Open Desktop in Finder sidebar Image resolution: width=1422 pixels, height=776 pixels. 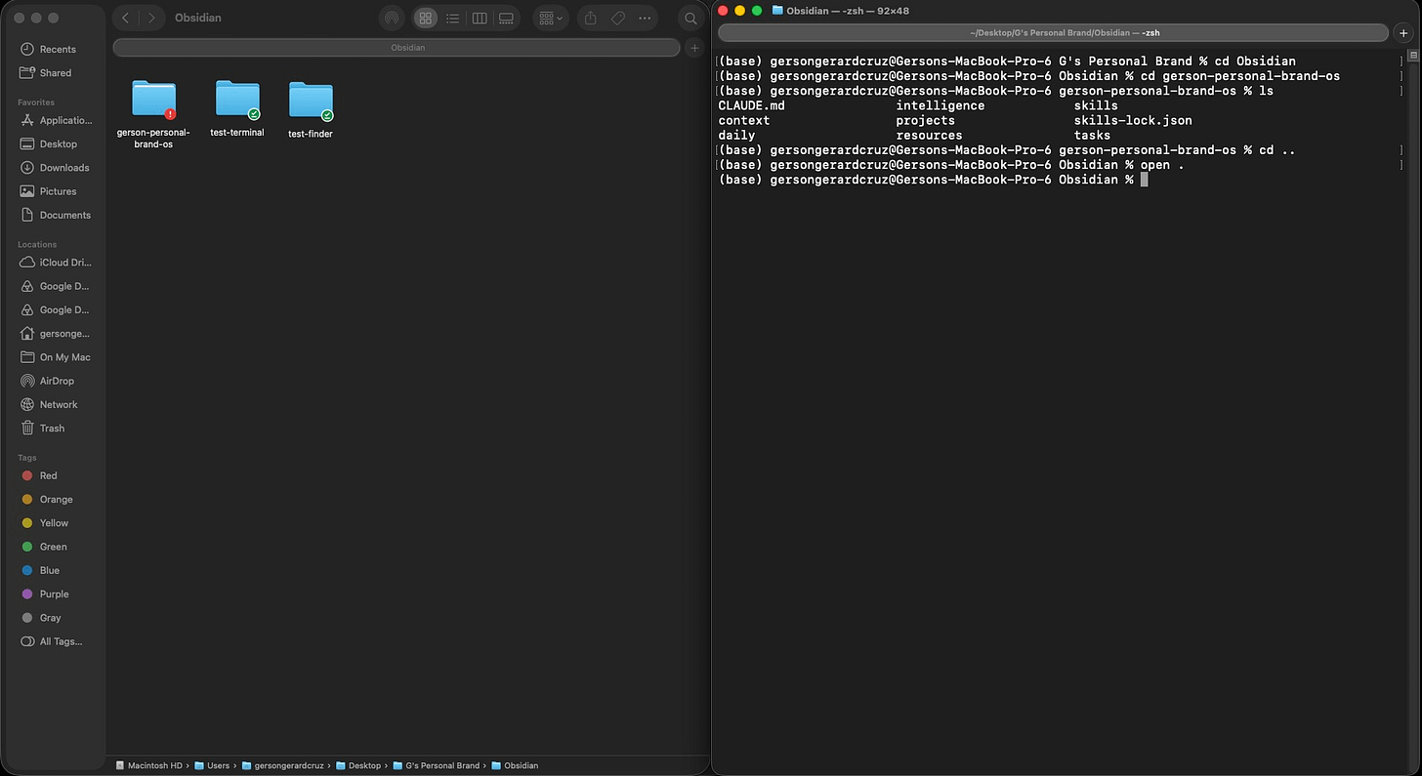tap(49, 143)
